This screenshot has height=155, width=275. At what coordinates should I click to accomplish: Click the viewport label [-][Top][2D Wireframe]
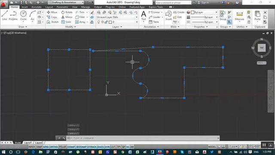pos(14,33)
